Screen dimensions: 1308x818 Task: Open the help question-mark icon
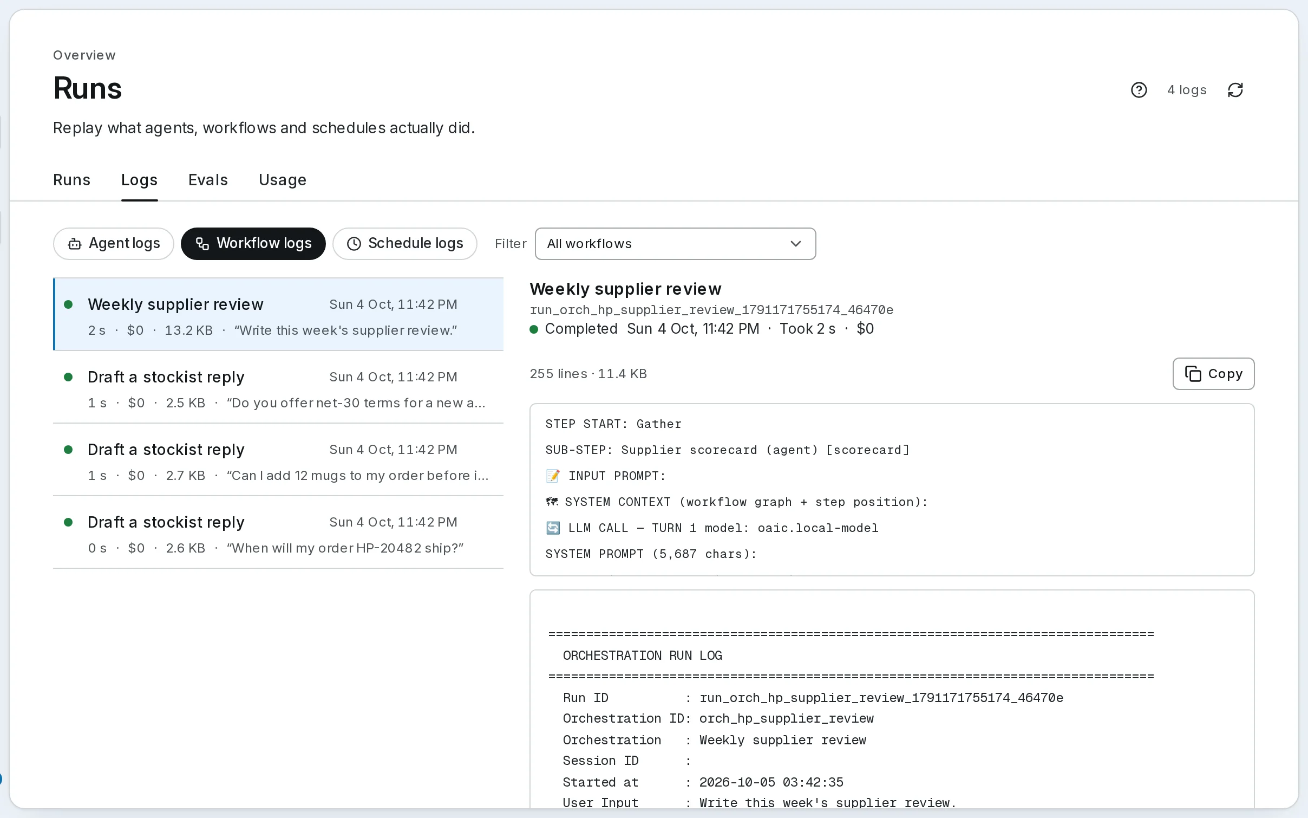[x=1139, y=90]
